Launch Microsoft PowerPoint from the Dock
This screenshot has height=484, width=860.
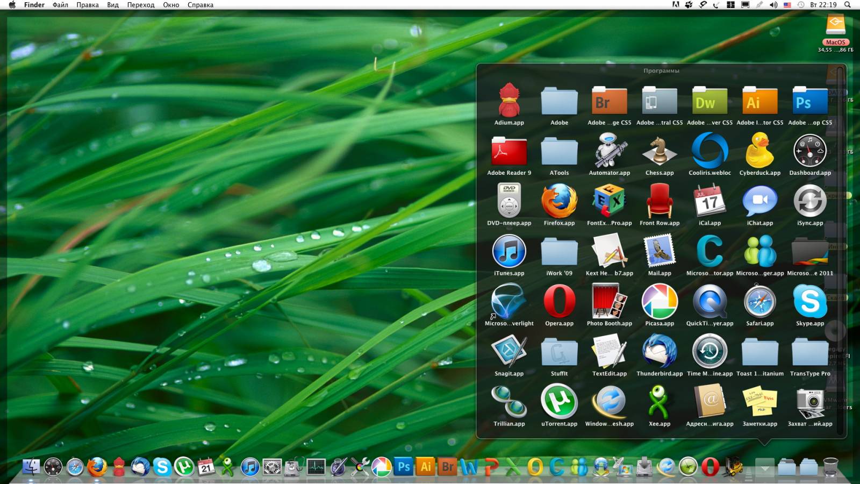(x=491, y=467)
